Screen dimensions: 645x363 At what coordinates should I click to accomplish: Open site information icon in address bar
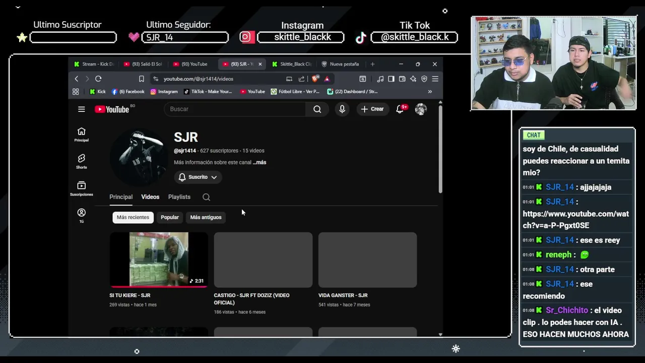click(156, 79)
